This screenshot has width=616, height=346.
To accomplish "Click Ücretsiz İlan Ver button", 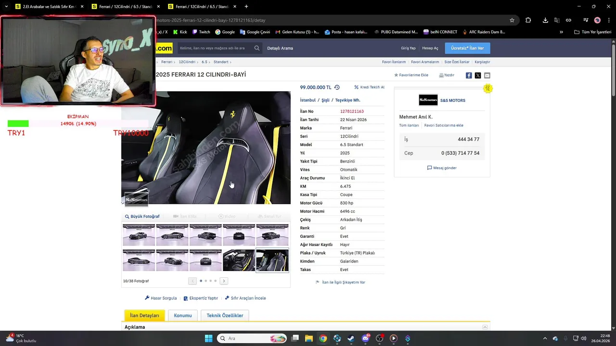I will tap(467, 48).
